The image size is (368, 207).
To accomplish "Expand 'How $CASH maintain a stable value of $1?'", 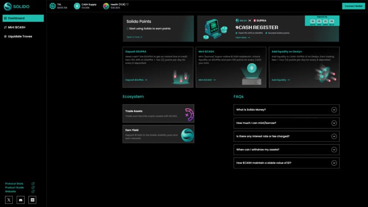I will [x=286, y=163].
